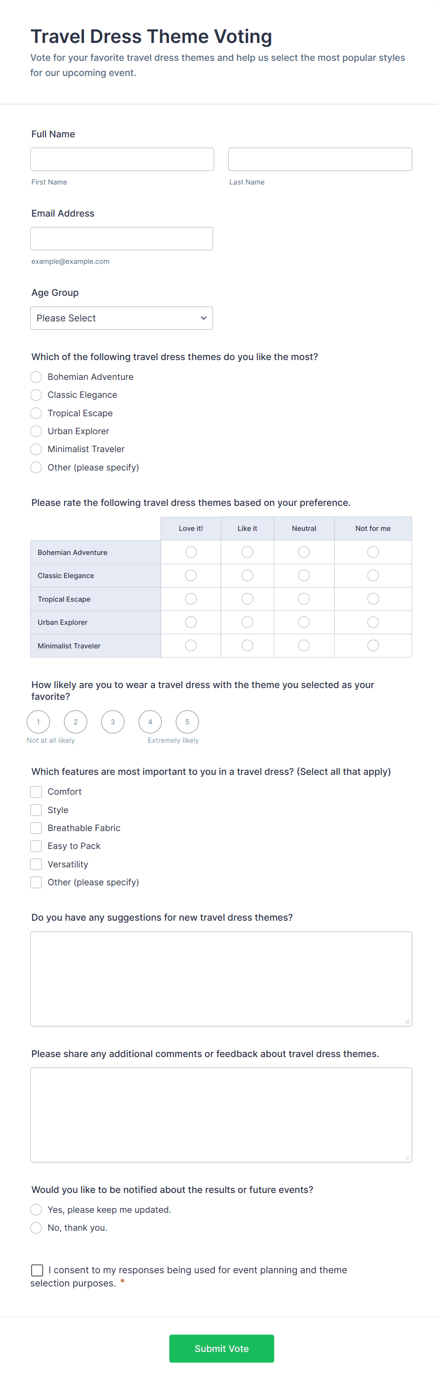The width and height of the screenshot is (438, 1386).
Task: Focus the Email Address field
Action: click(x=122, y=239)
